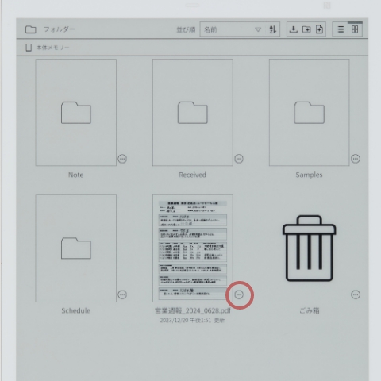Click the folder icon next to フォルダー
The height and width of the screenshot is (381, 381).
[31, 29]
